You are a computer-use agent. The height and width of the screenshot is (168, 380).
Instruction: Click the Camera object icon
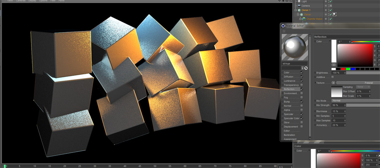click(x=299, y=6)
